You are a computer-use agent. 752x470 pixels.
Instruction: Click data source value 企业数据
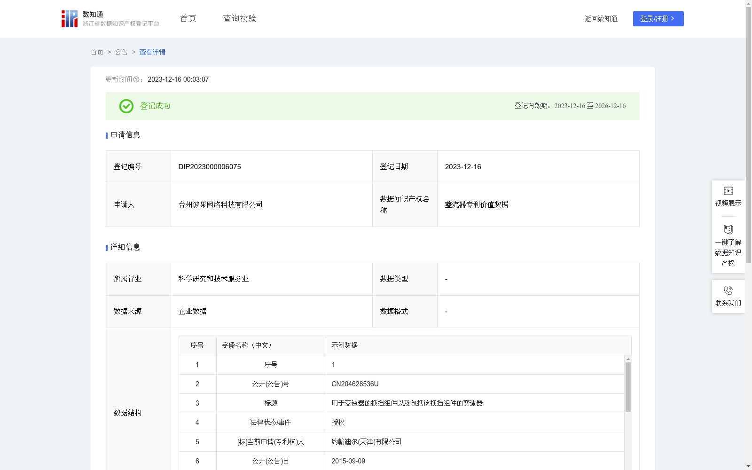[x=192, y=311]
